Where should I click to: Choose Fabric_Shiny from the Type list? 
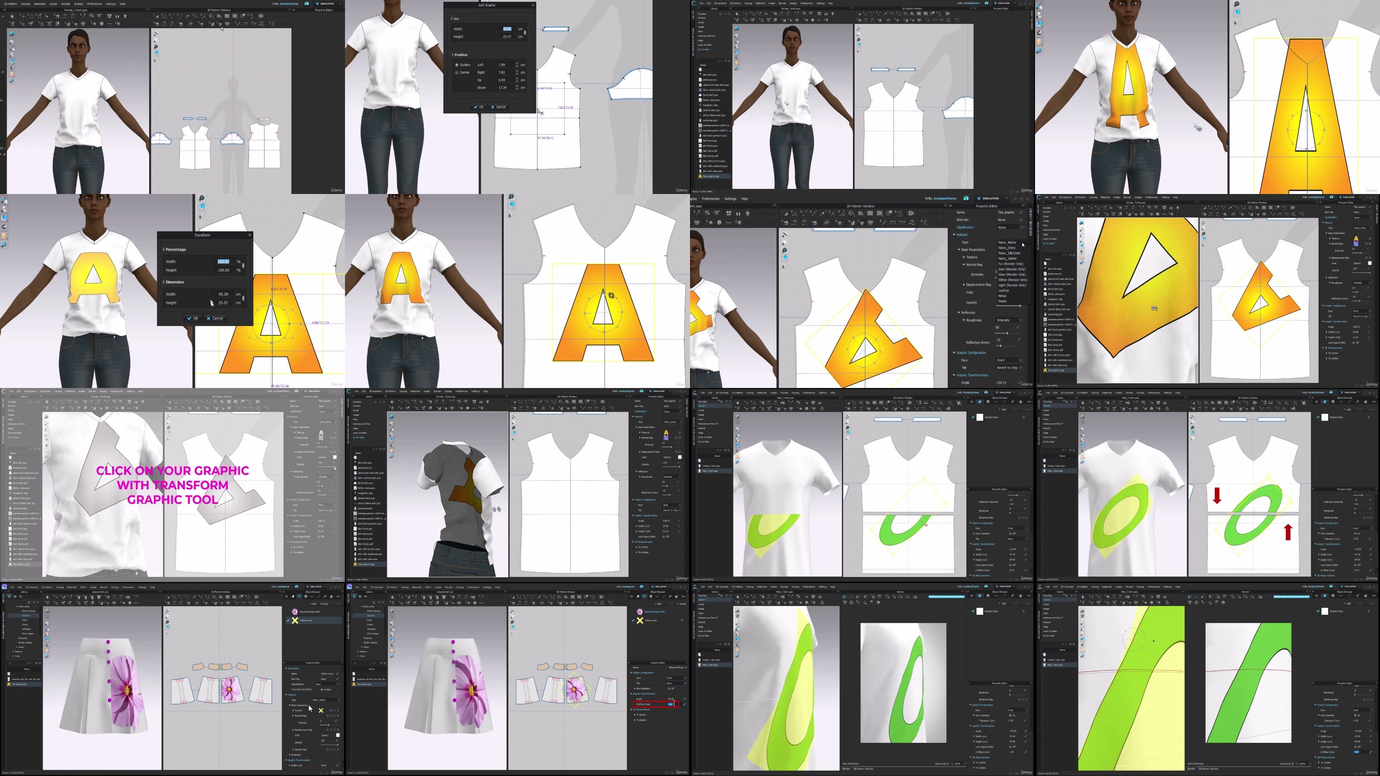(1007, 248)
